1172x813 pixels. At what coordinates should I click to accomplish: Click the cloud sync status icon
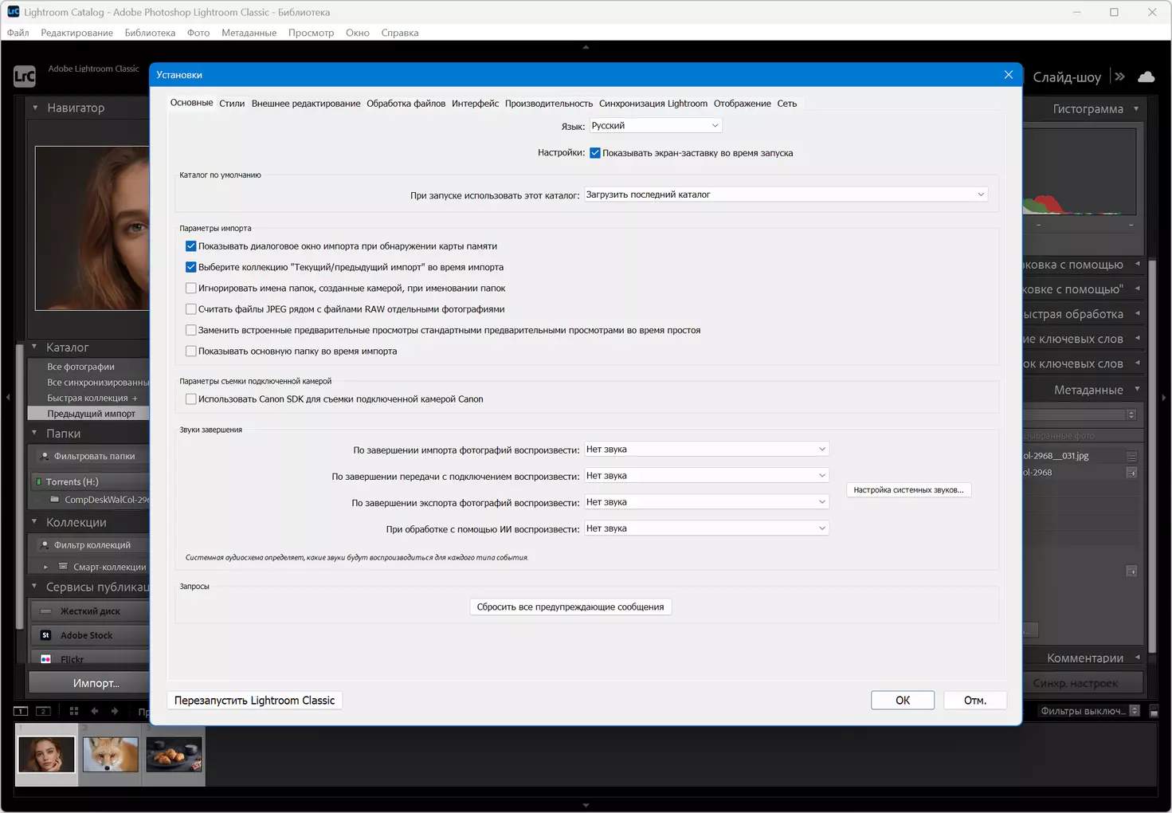tap(1147, 77)
